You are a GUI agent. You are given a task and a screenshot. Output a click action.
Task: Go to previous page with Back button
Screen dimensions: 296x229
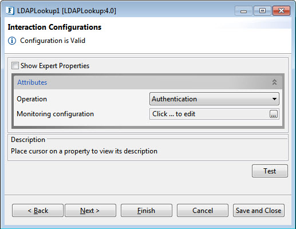[x=38, y=211]
